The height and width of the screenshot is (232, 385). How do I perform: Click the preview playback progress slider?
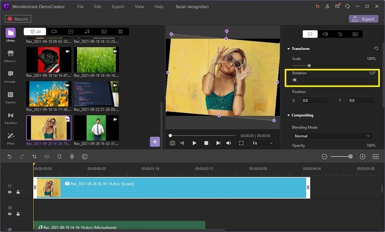pyautogui.click(x=203, y=135)
